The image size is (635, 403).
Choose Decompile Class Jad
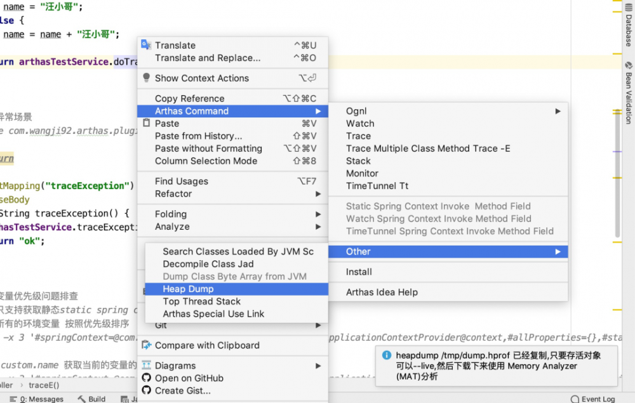pos(208,264)
